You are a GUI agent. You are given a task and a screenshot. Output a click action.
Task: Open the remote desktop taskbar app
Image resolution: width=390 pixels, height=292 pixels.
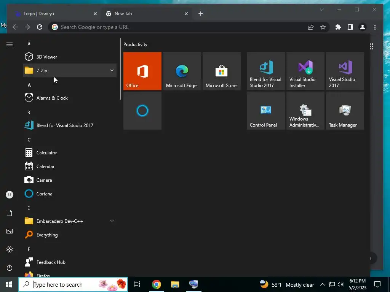coord(194,284)
